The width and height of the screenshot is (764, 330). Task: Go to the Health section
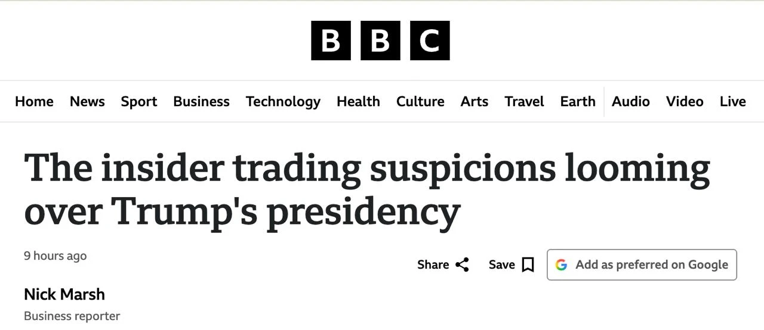click(358, 101)
